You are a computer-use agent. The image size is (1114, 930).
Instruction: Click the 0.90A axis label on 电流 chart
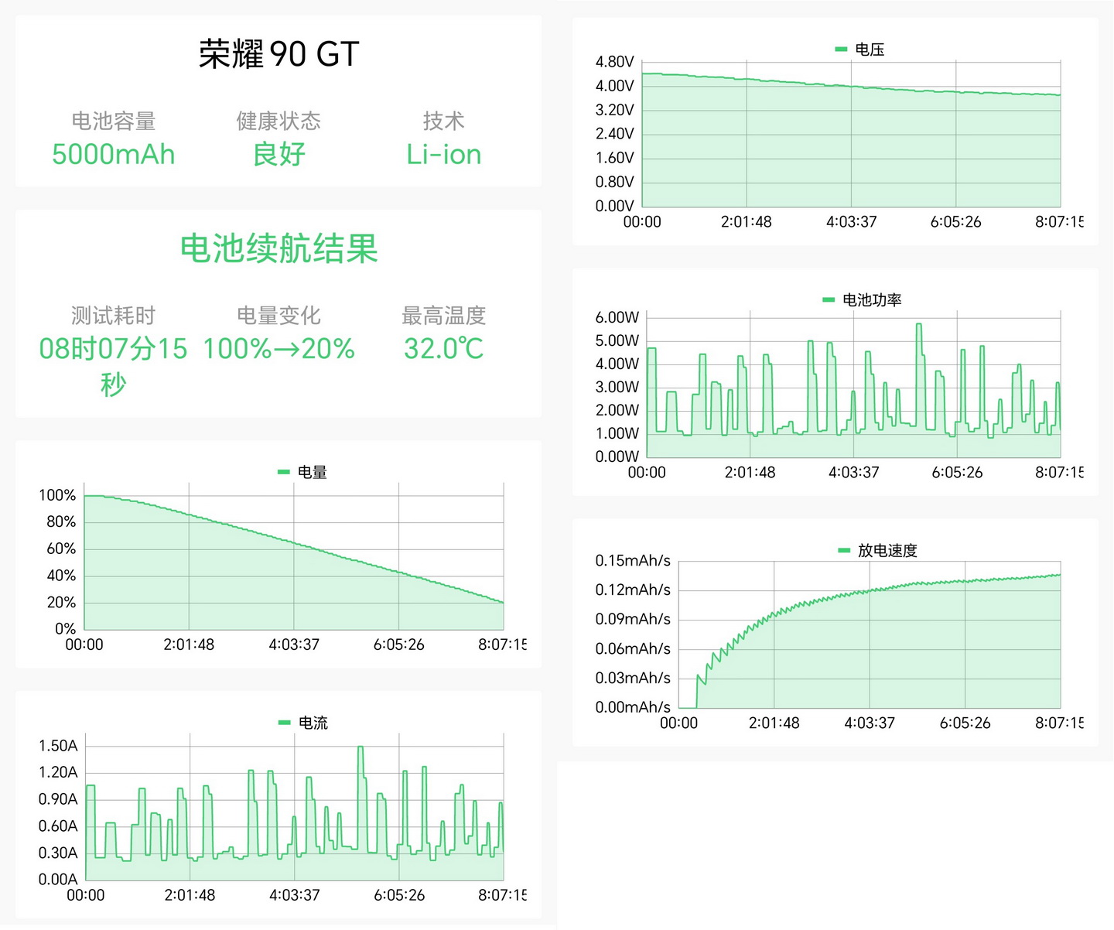[x=58, y=799]
